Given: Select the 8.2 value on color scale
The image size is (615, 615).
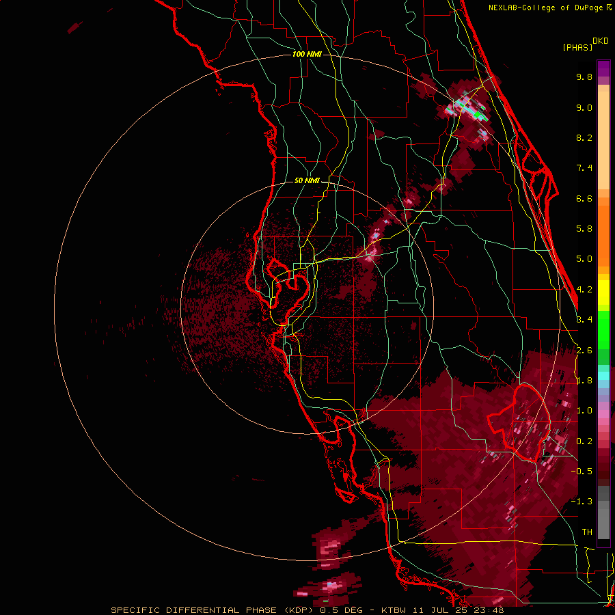Looking at the screenshot, I should click(584, 137).
